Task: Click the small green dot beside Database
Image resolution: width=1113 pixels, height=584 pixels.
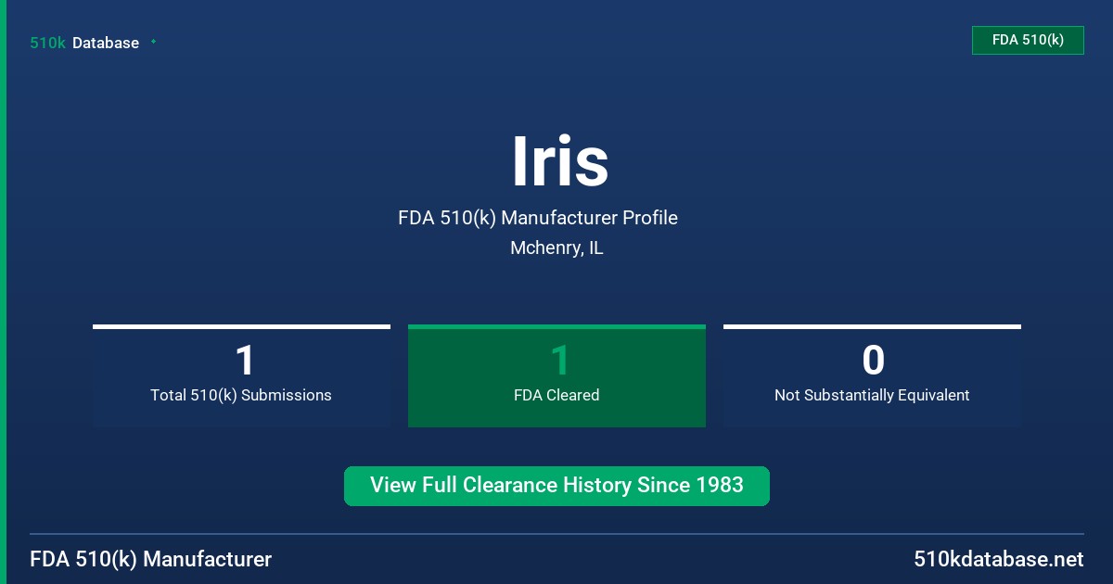Action: (153, 42)
